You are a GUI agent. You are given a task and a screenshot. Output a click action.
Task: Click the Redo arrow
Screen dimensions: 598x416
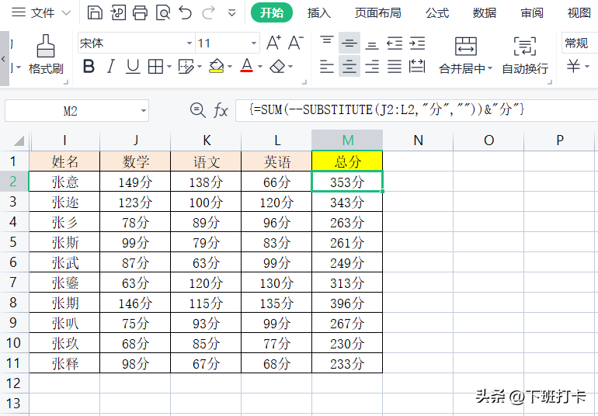pos(208,12)
